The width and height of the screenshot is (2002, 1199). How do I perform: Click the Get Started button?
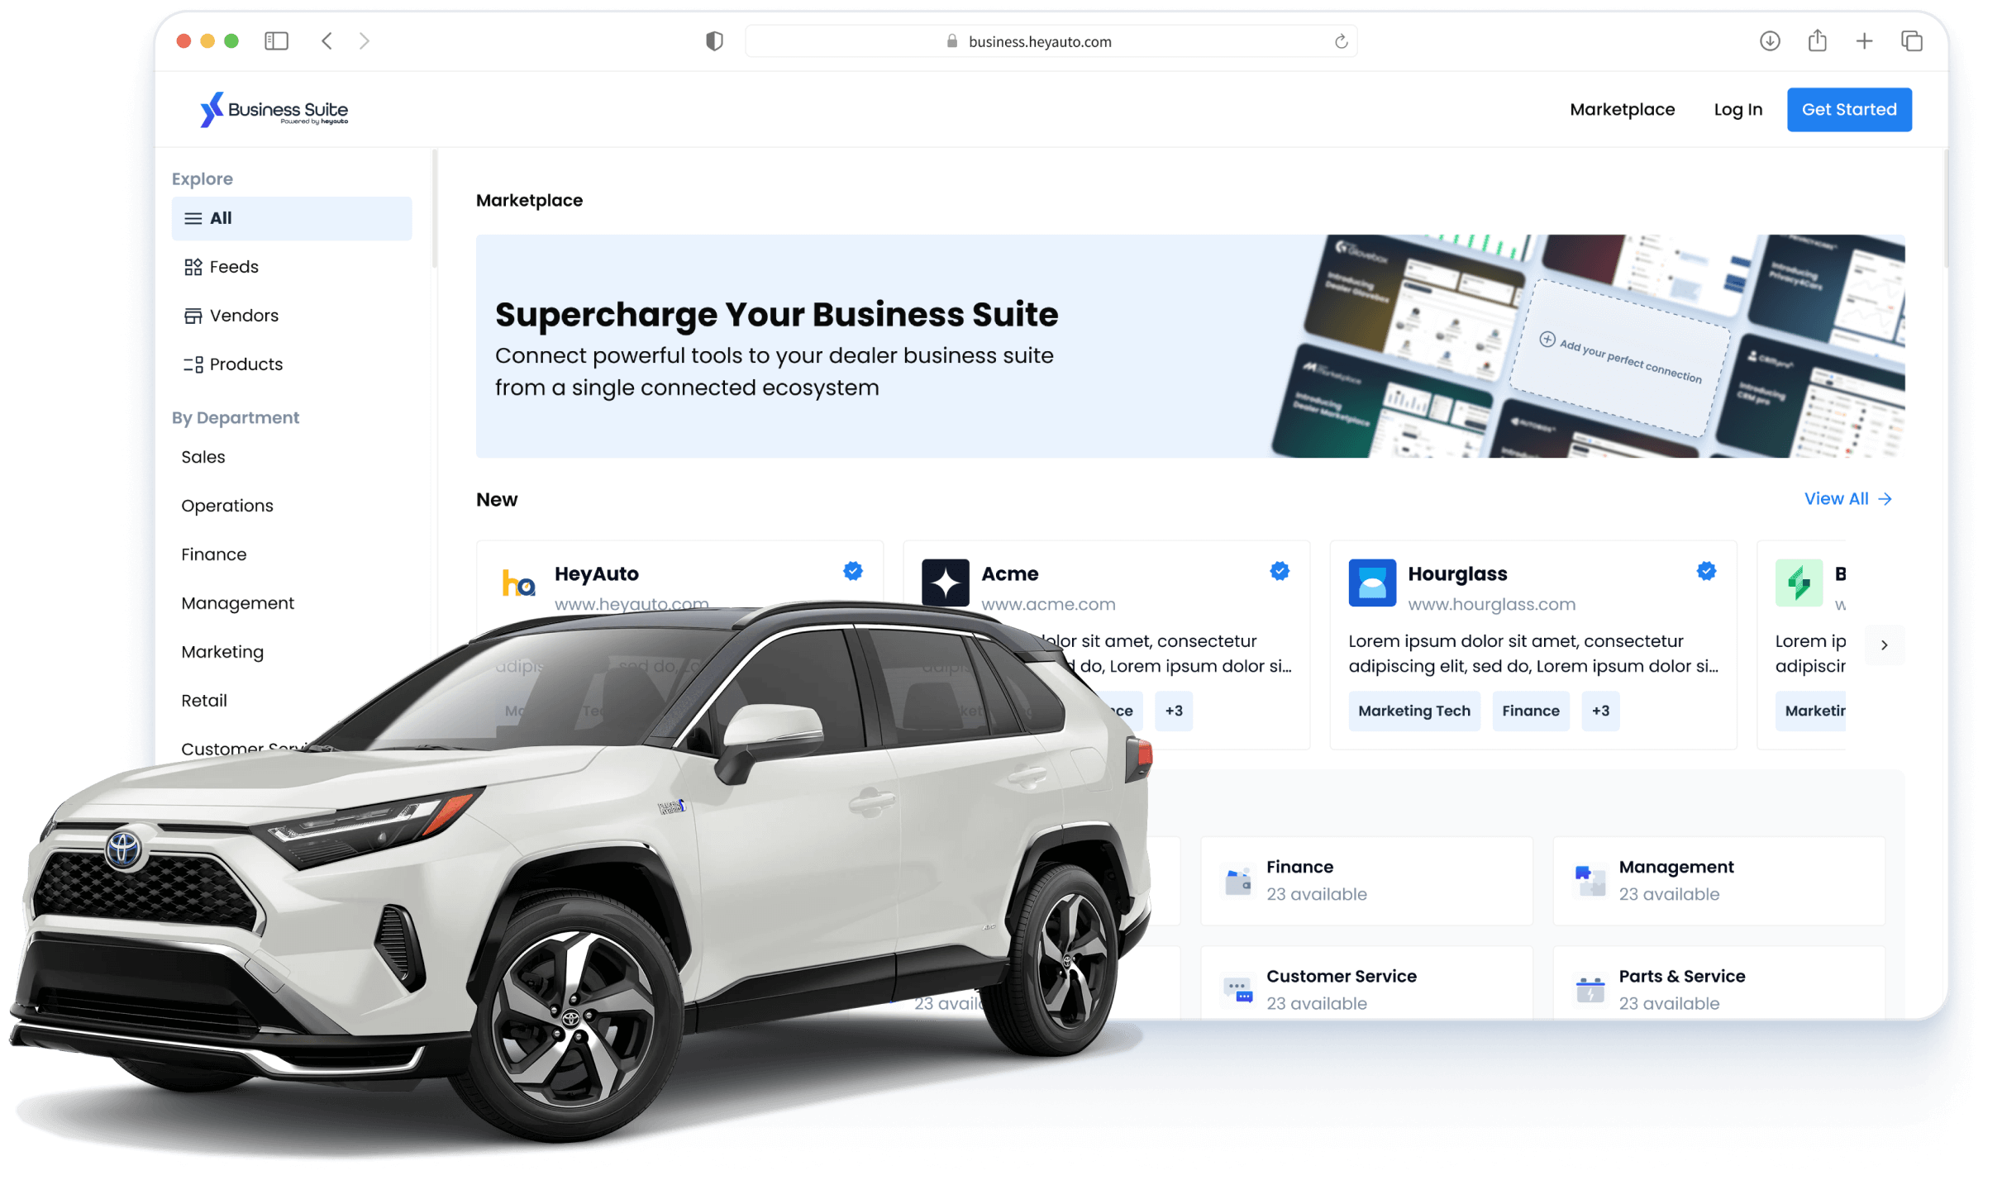pos(1847,108)
